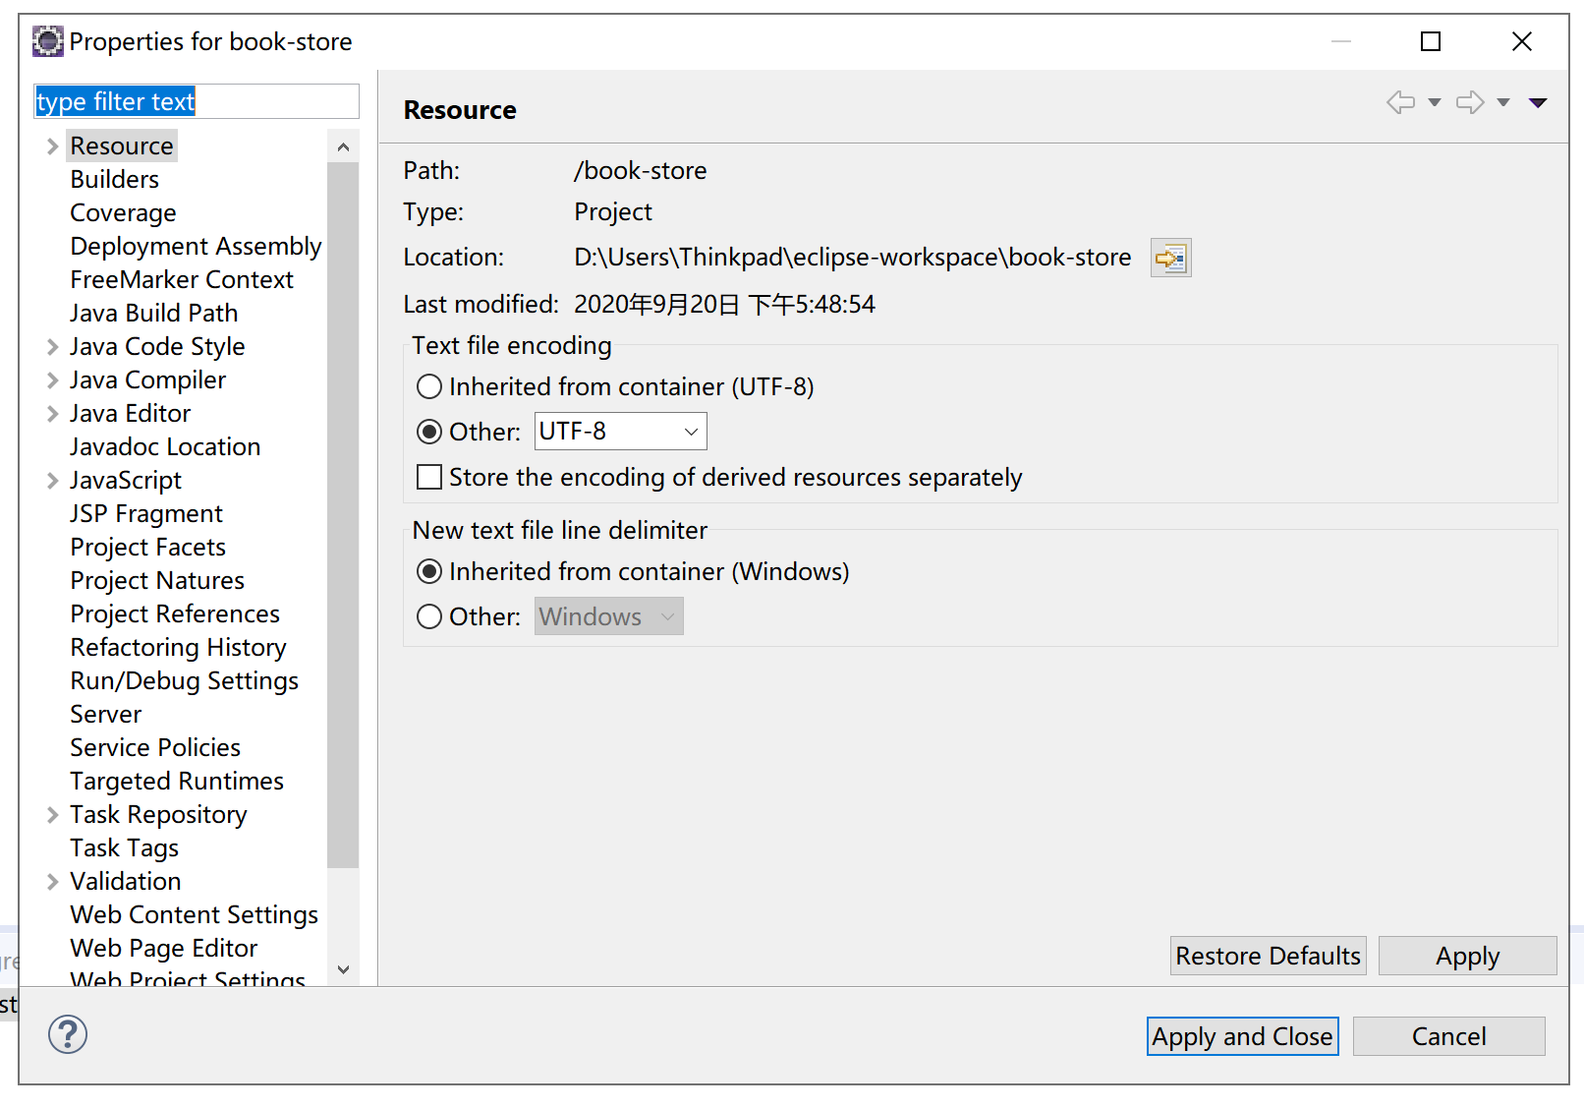Click the Cancel button
This screenshot has height=1109, width=1584.
(x=1449, y=1036)
